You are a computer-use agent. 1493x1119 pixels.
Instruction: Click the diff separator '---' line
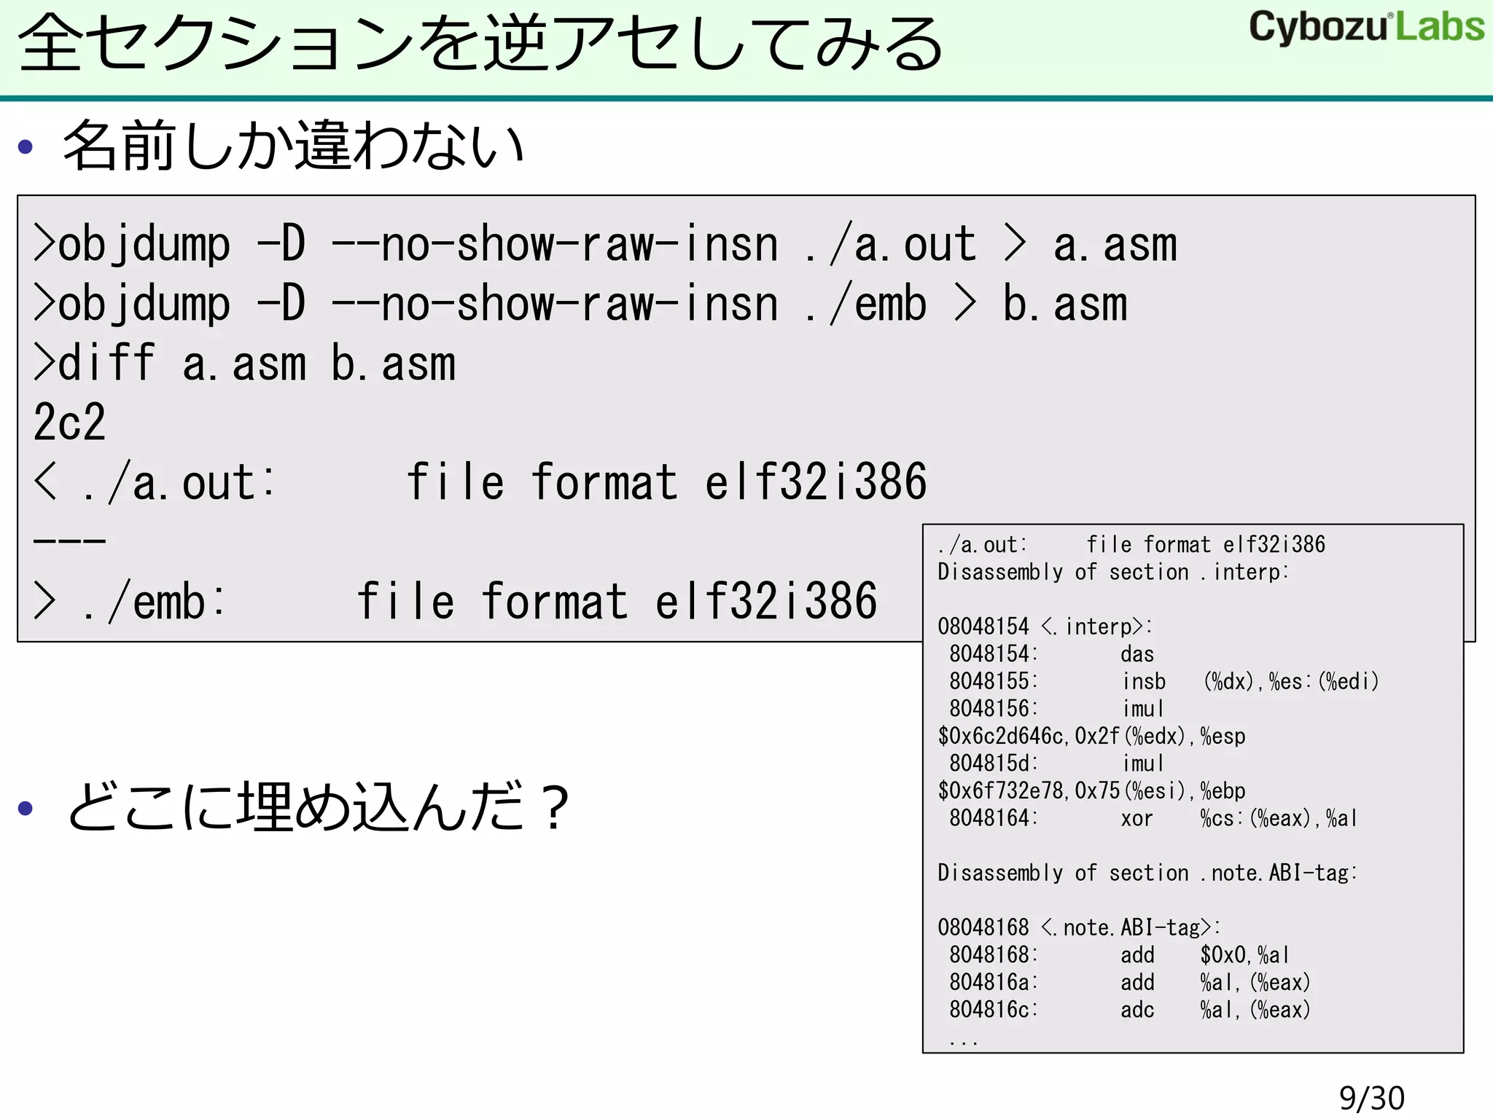click(69, 541)
